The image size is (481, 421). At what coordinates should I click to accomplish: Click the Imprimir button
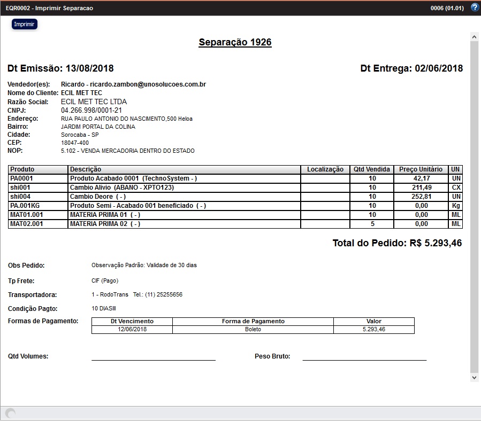24,24
